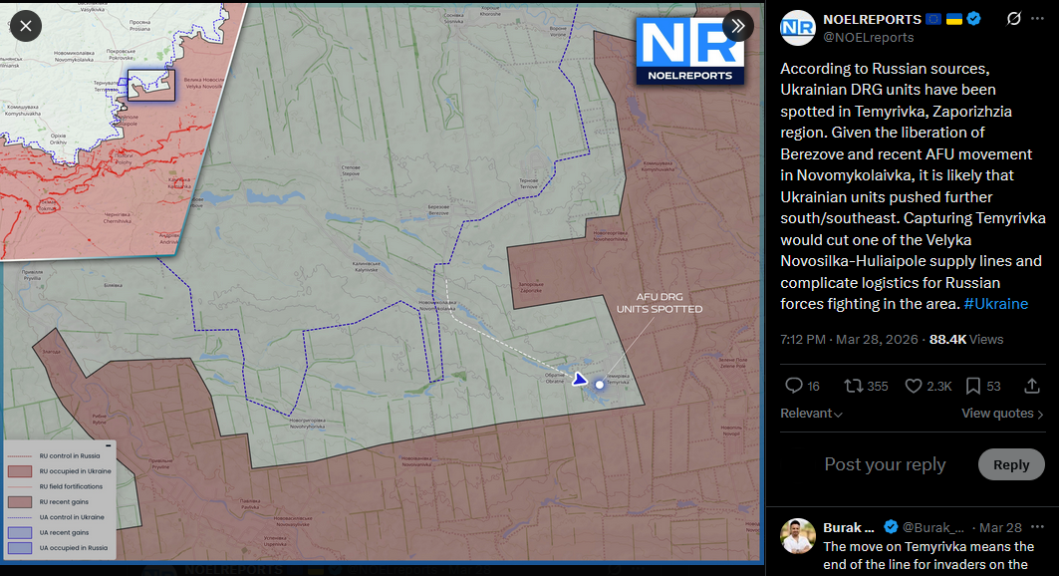Click UA occupied in Russia legend swatch
Screen dimensions: 1059x576
click(20, 548)
